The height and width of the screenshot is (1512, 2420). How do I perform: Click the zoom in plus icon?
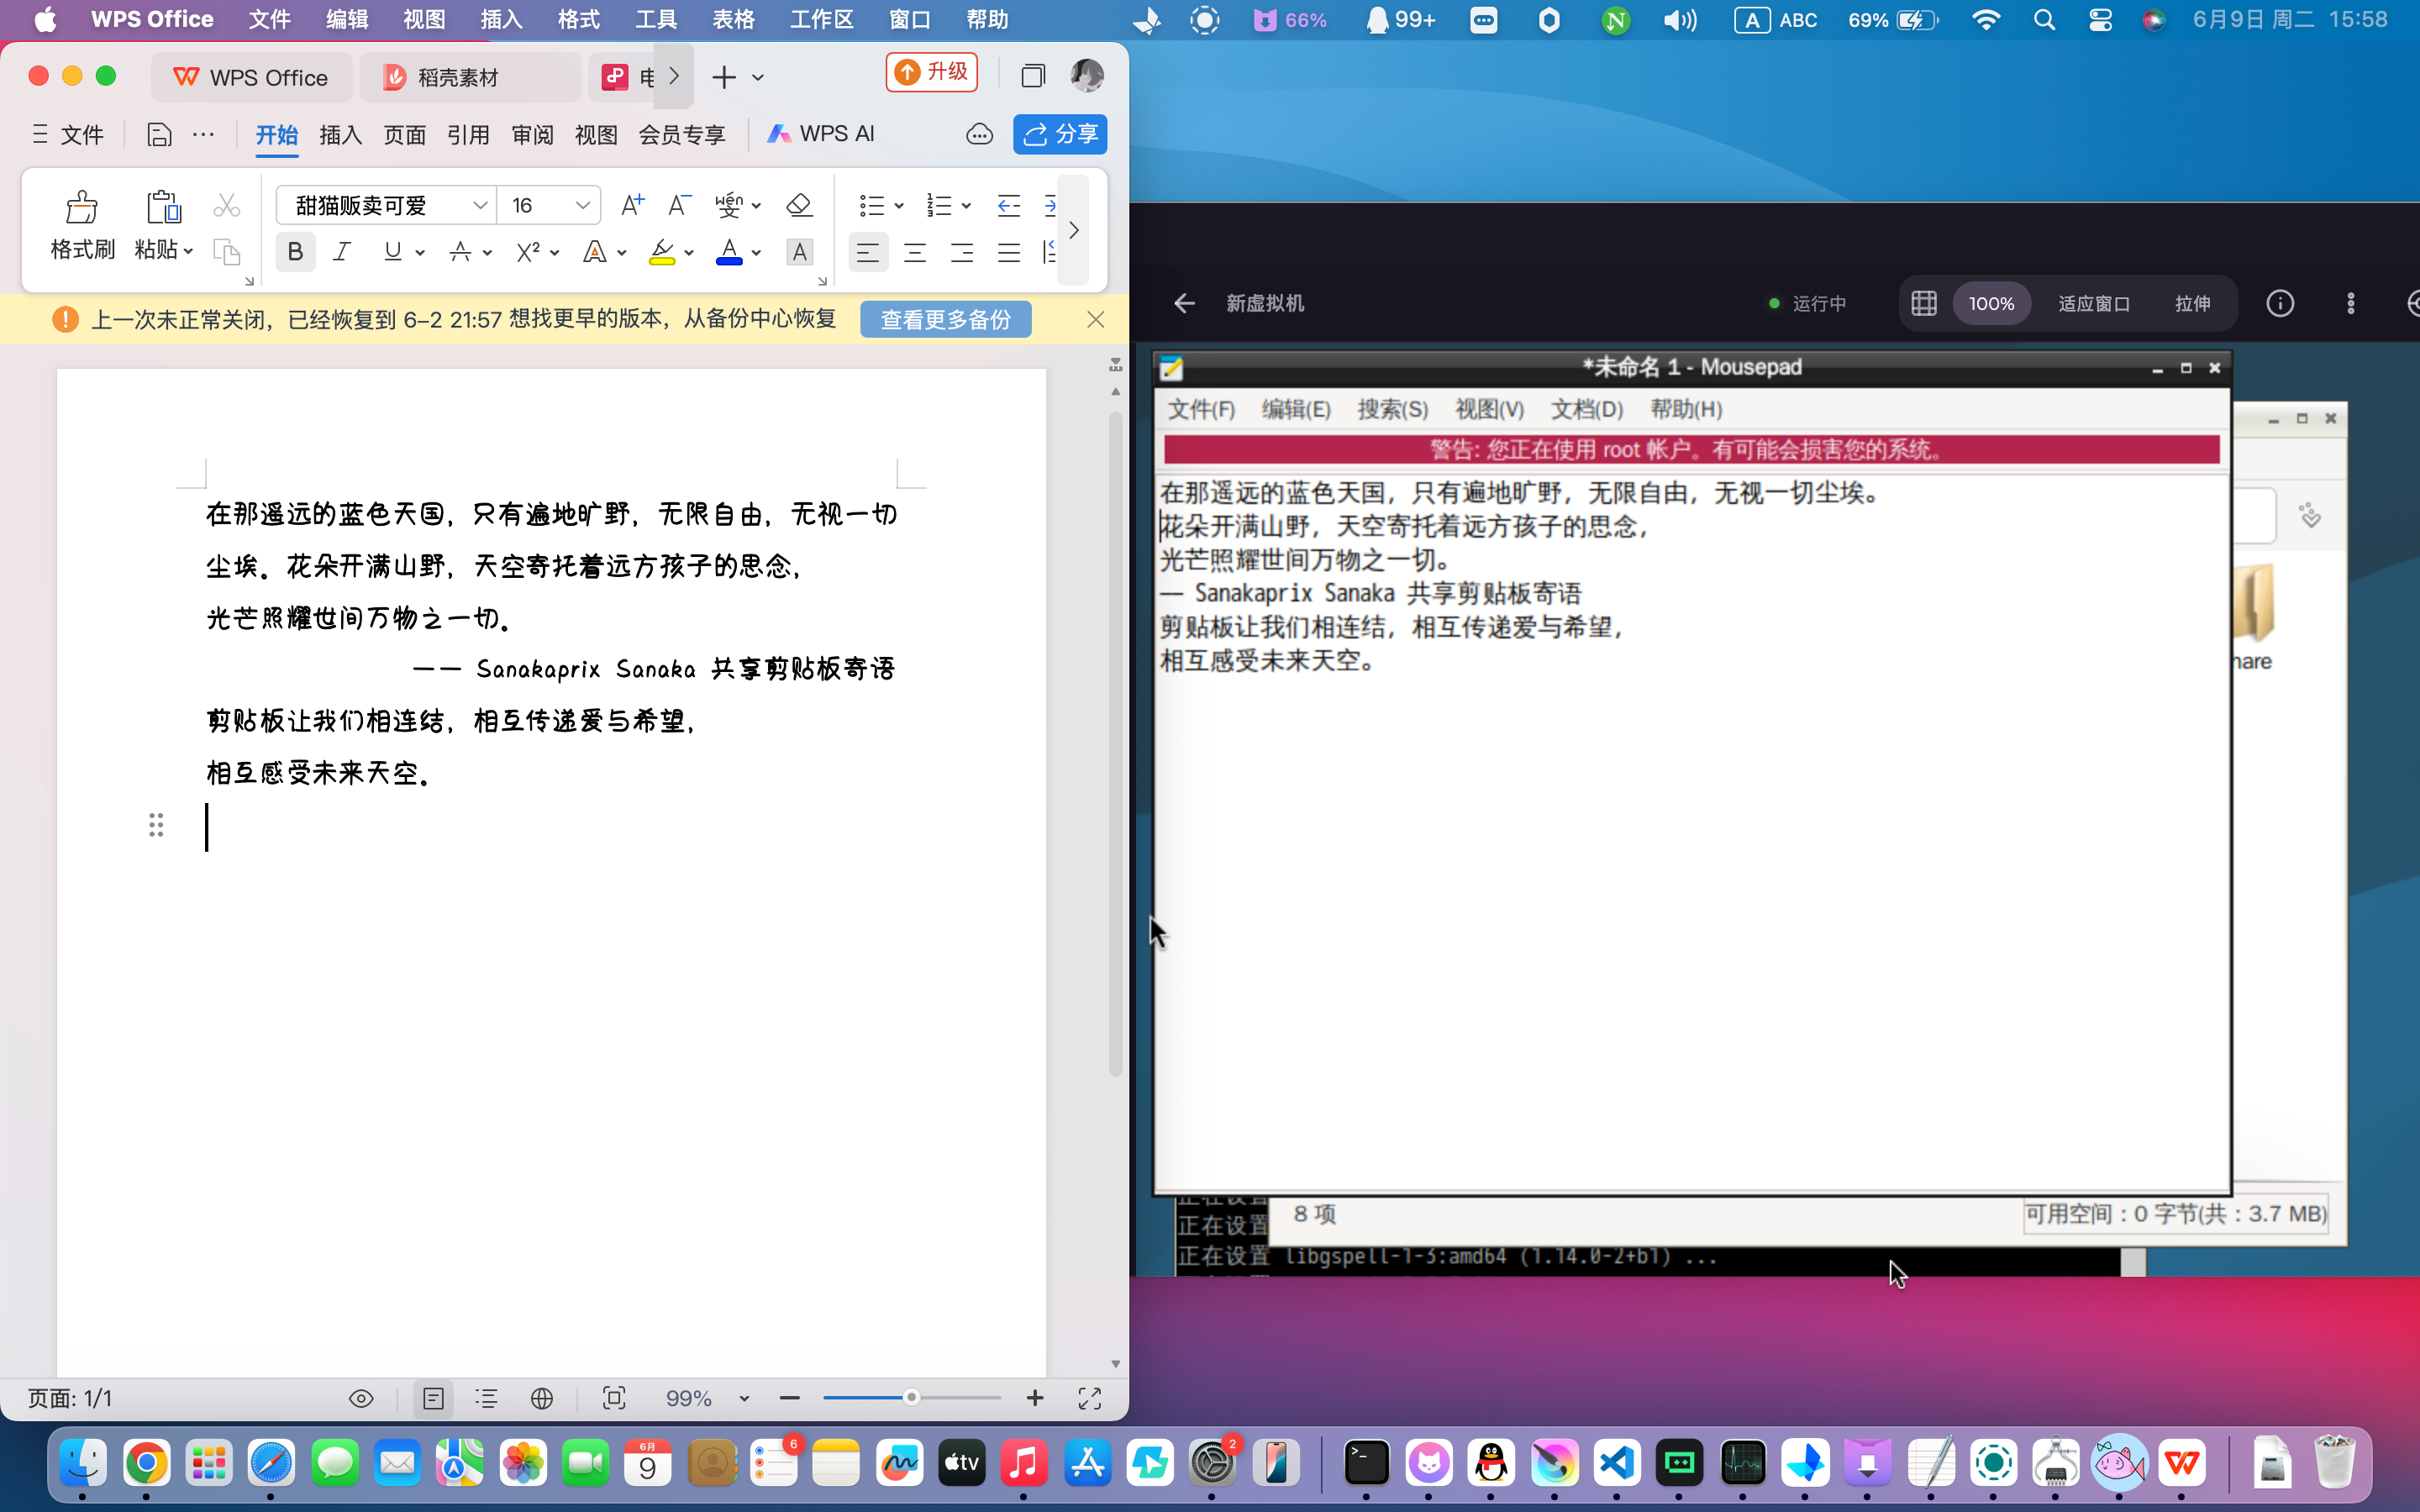pyautogui.click(x=1035, y=1398)
